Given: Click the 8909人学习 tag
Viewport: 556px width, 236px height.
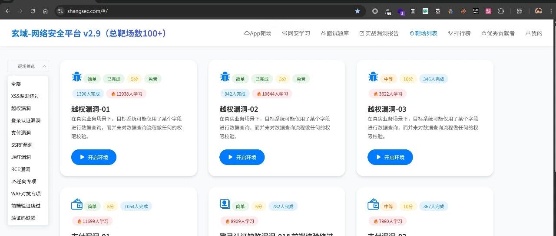Looking at the screenshot, I should pyautogui.click(x=239, y=221).
